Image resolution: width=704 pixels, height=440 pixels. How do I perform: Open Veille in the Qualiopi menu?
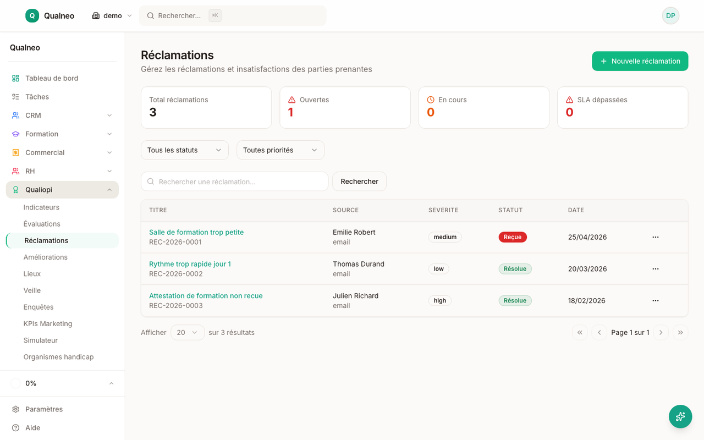[32, 290]
